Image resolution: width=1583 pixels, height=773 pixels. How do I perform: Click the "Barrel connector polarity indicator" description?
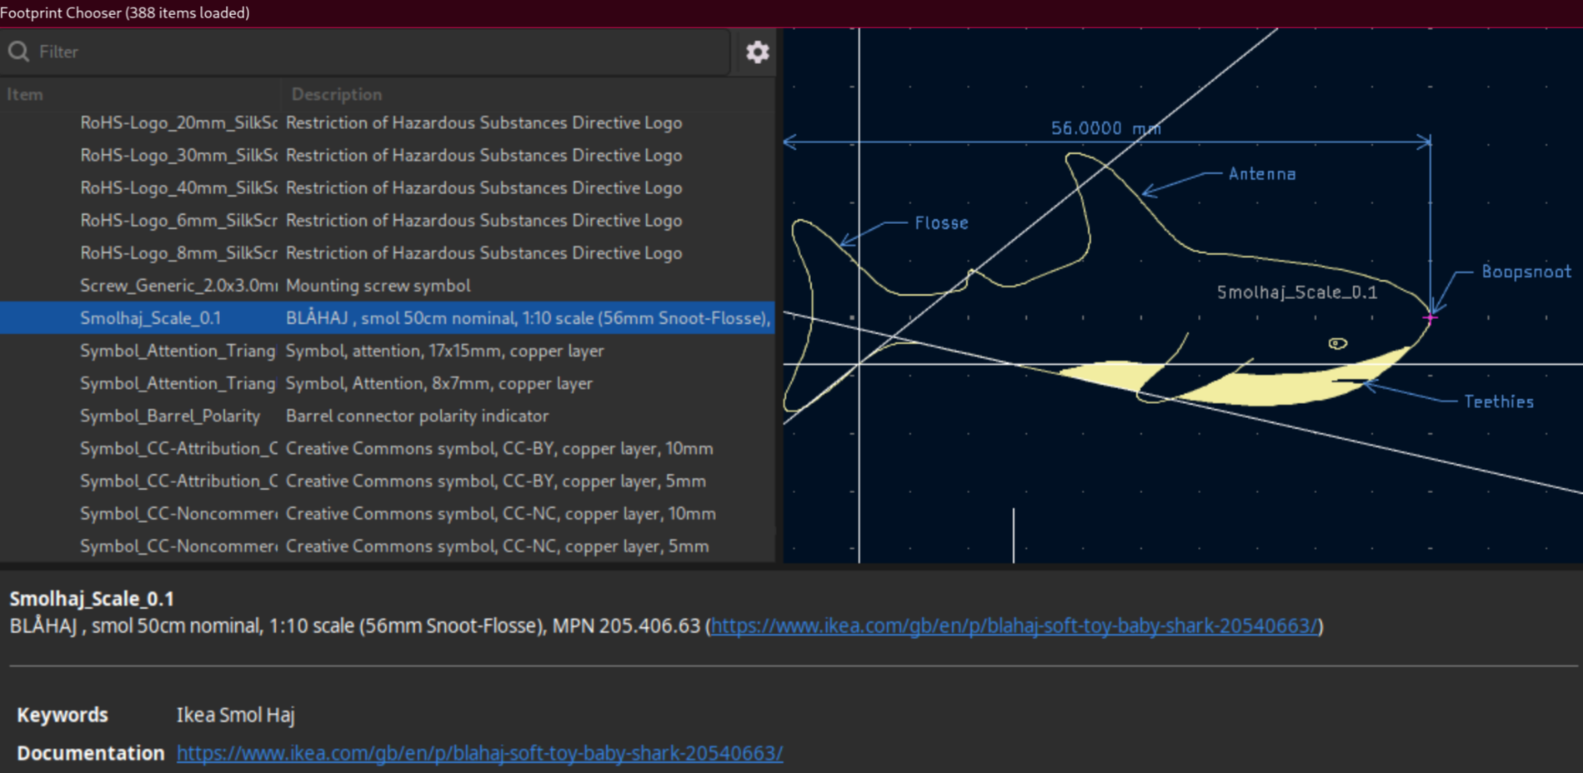pyautogui.click(x=417, y=416)
